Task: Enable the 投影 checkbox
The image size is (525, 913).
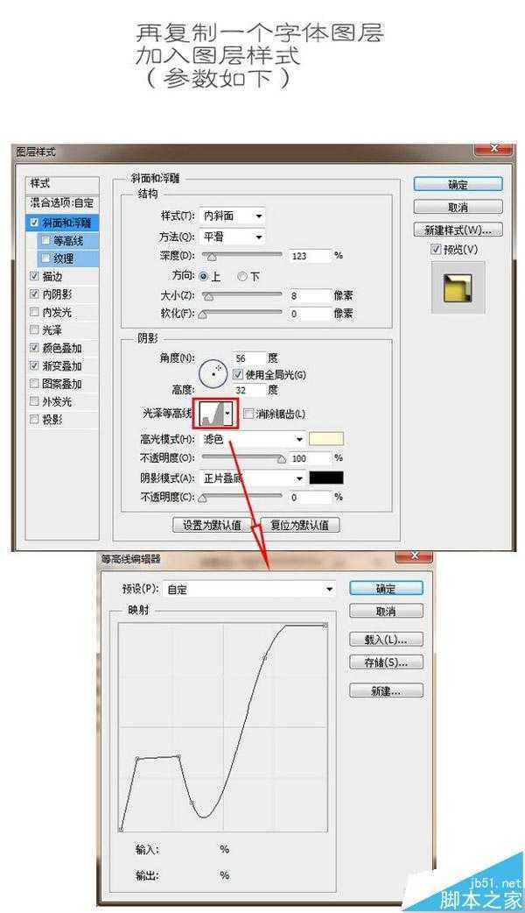Action: pyautogui.click(x=34, y=419)
